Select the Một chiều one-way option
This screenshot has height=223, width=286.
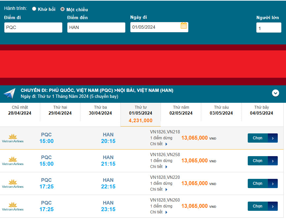pos(62,9)
